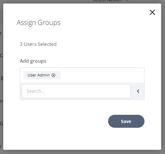The height and width of the screenshot is (154, 165).
Task: Click blank dialog space left of Save
Action: pos(63,121)
